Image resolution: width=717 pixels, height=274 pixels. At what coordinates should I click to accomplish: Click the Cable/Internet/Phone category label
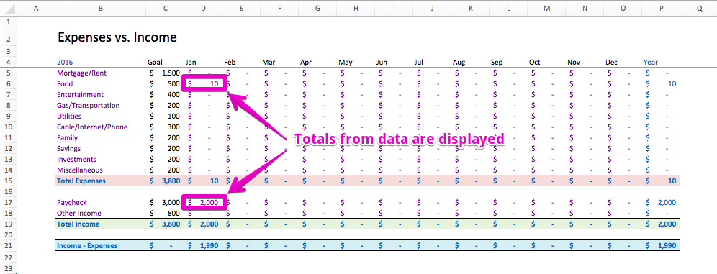(92, 127)
